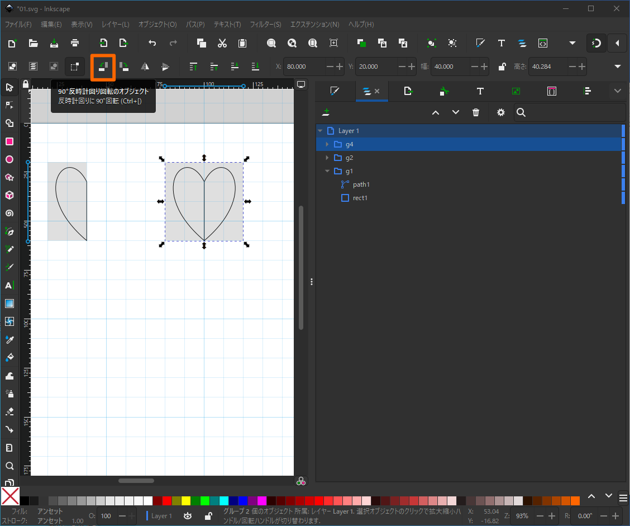
Task: Raise selection to top icon
Action: (x=193, y=67)
